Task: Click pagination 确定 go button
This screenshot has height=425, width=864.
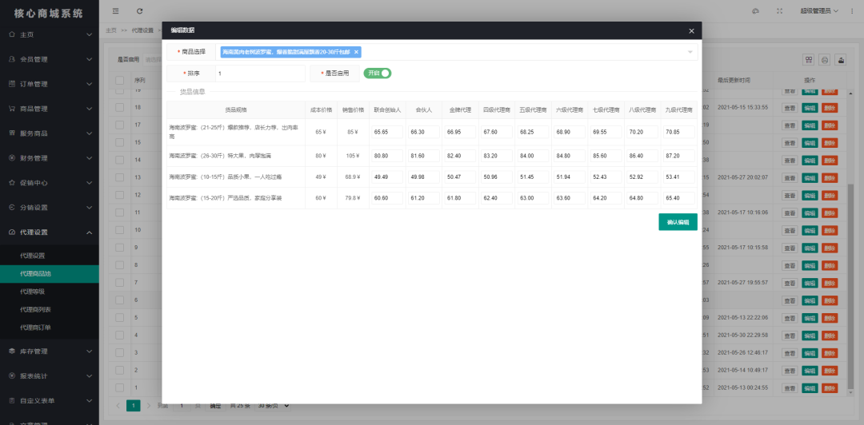Action: 215,406
